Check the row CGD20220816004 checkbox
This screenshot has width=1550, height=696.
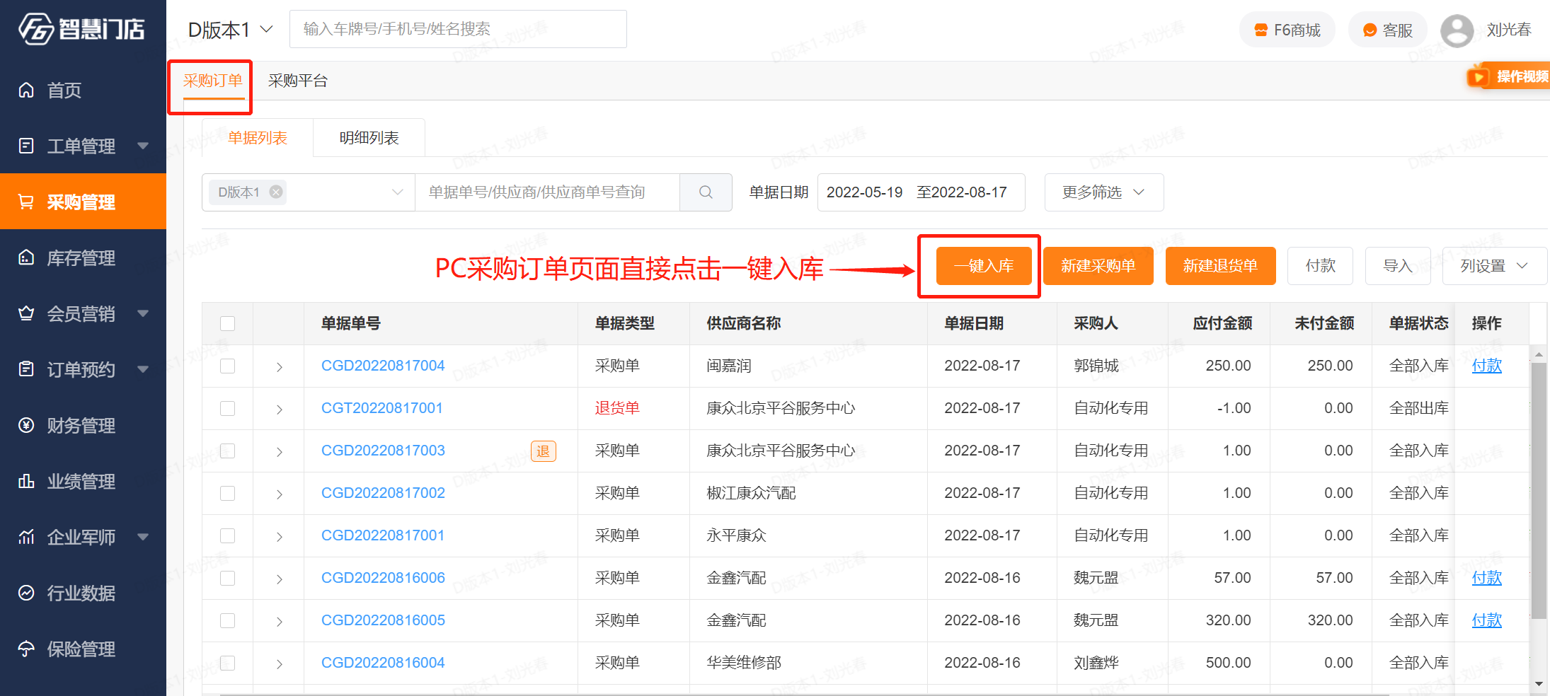click(x=227, y=663)
